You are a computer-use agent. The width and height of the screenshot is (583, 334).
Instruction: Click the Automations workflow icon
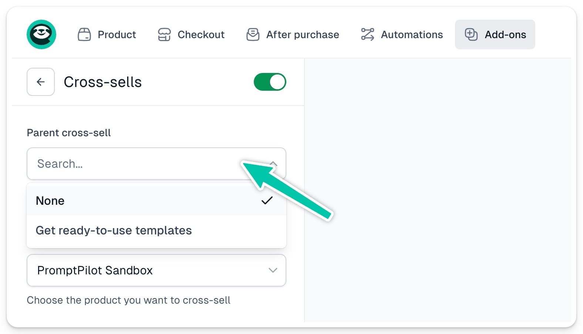click(368, 34)
